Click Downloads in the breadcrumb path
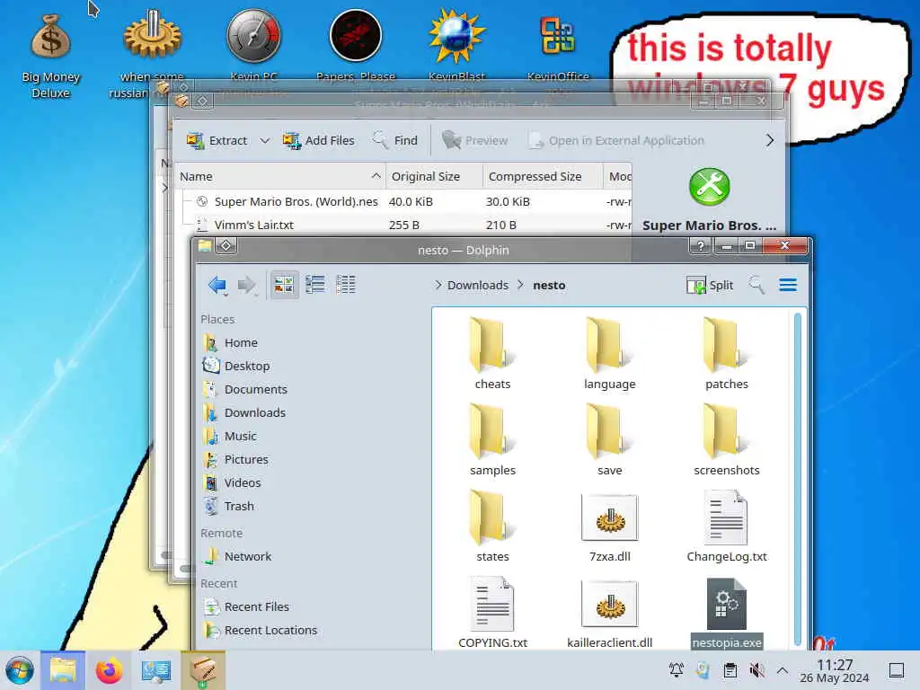 pyautogui.click(x=478, y=285)
